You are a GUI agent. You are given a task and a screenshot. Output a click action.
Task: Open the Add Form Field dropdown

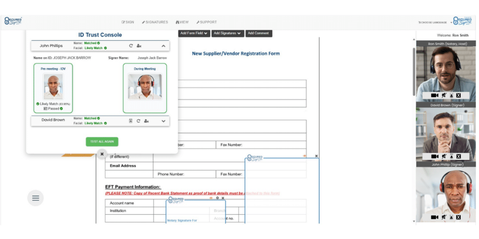pos(194,33)
